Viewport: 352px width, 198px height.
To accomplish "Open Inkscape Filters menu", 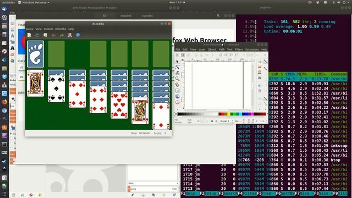I will (239, 50).
